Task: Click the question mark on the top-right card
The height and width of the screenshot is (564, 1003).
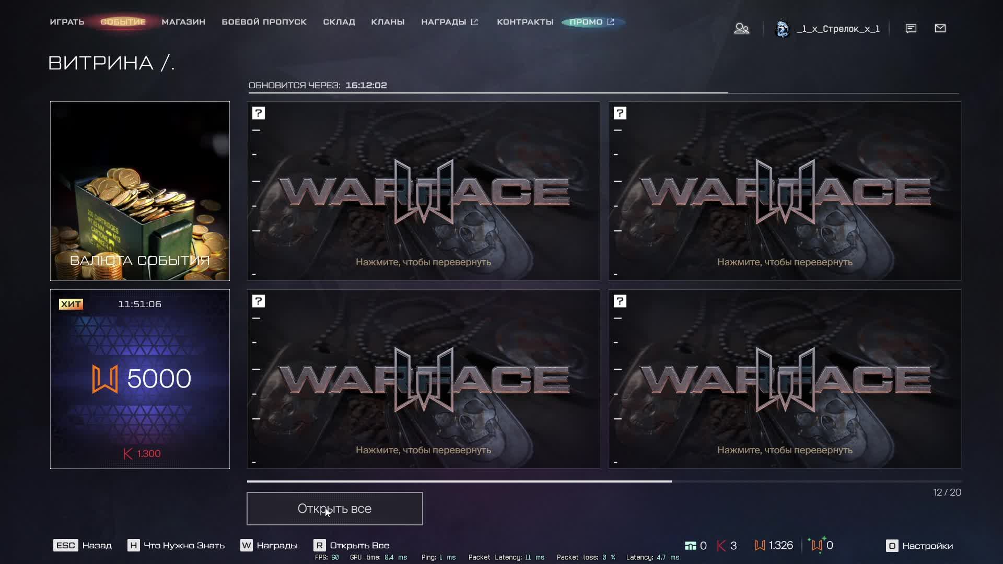Action: [x=620, y=113]
